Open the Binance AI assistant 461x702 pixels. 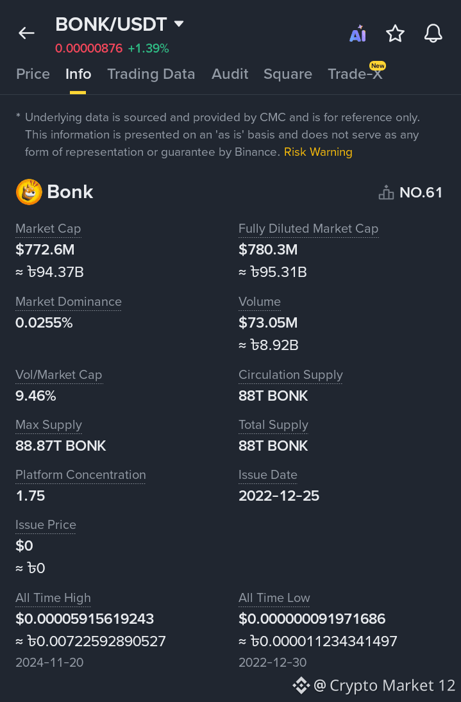[x=357, y=33]
